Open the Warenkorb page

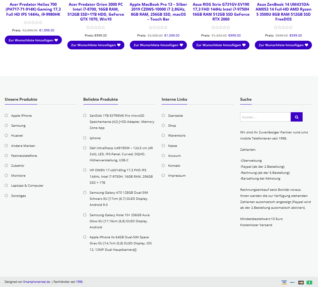pos(177,136)
